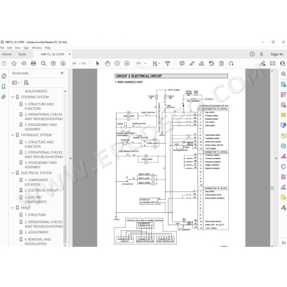Click the bookmarks list scrollbar thumb
This screenshot has height=287, width=287.
[x=65, y=204]
